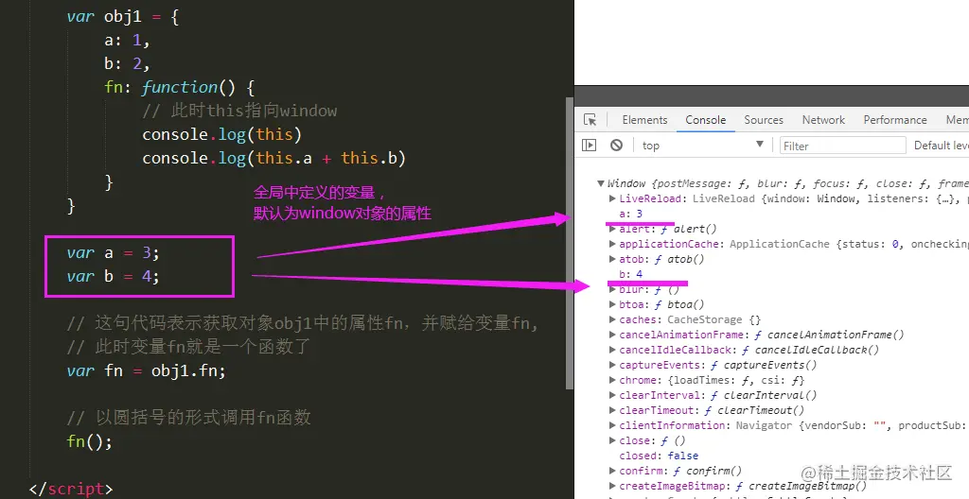Focus the console Filter field
The height and width of the screenshot is (499, 969).
842,146
